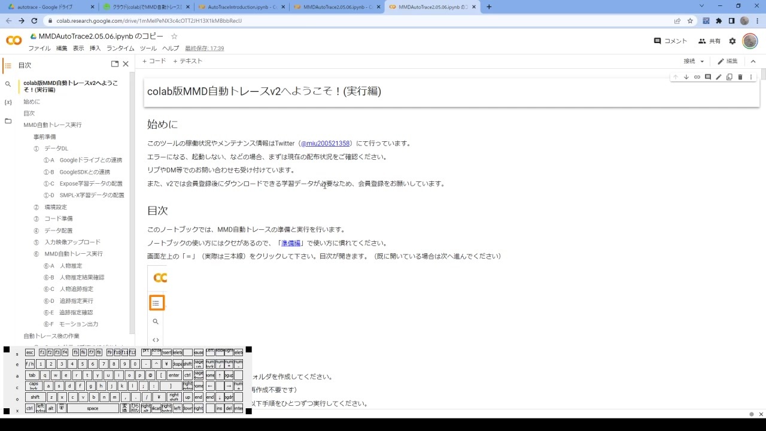Screen dimensions: 766x431
Task: Open the 表示 menu
Action: [78, 48]
